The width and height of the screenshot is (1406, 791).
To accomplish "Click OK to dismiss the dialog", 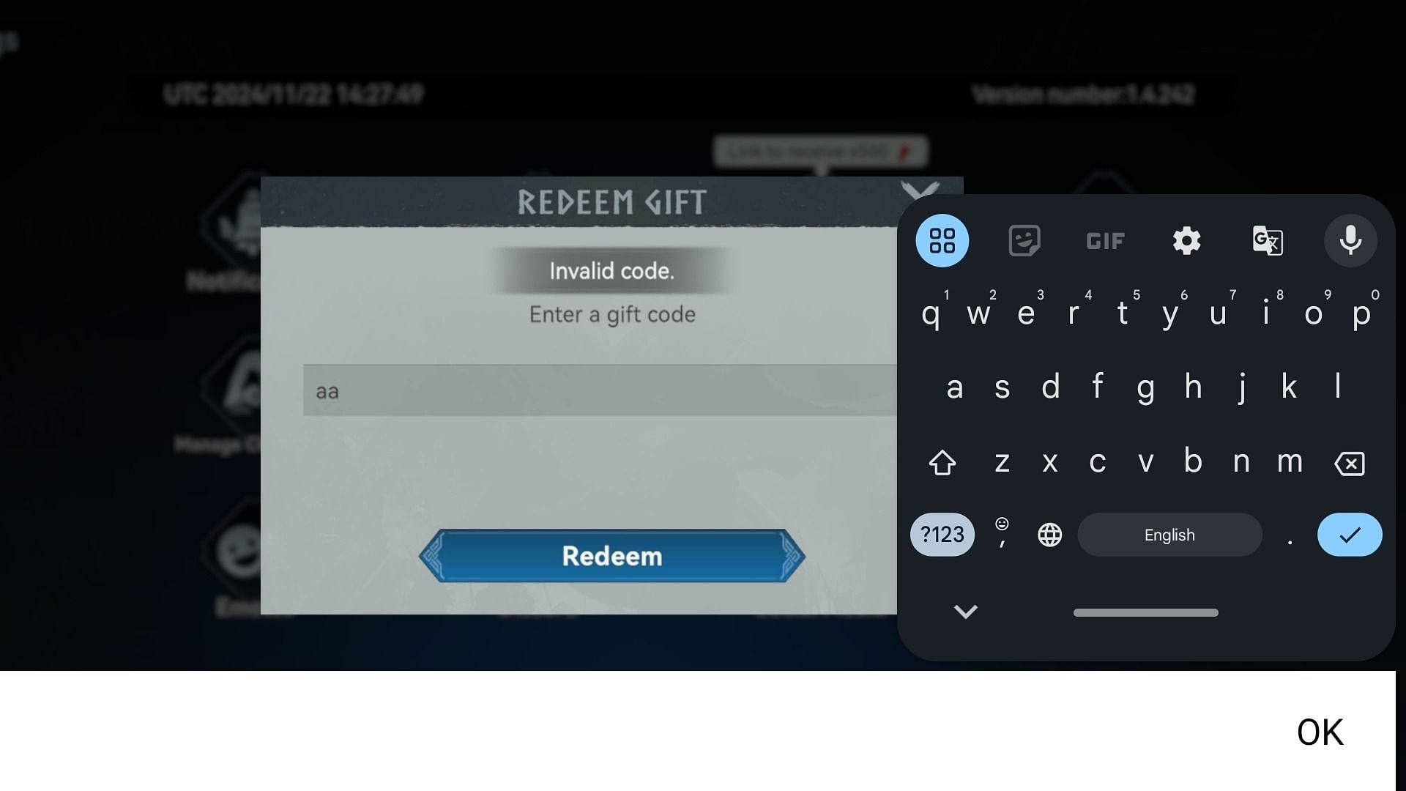I will pyautogui.click(x=1321, y=732).
